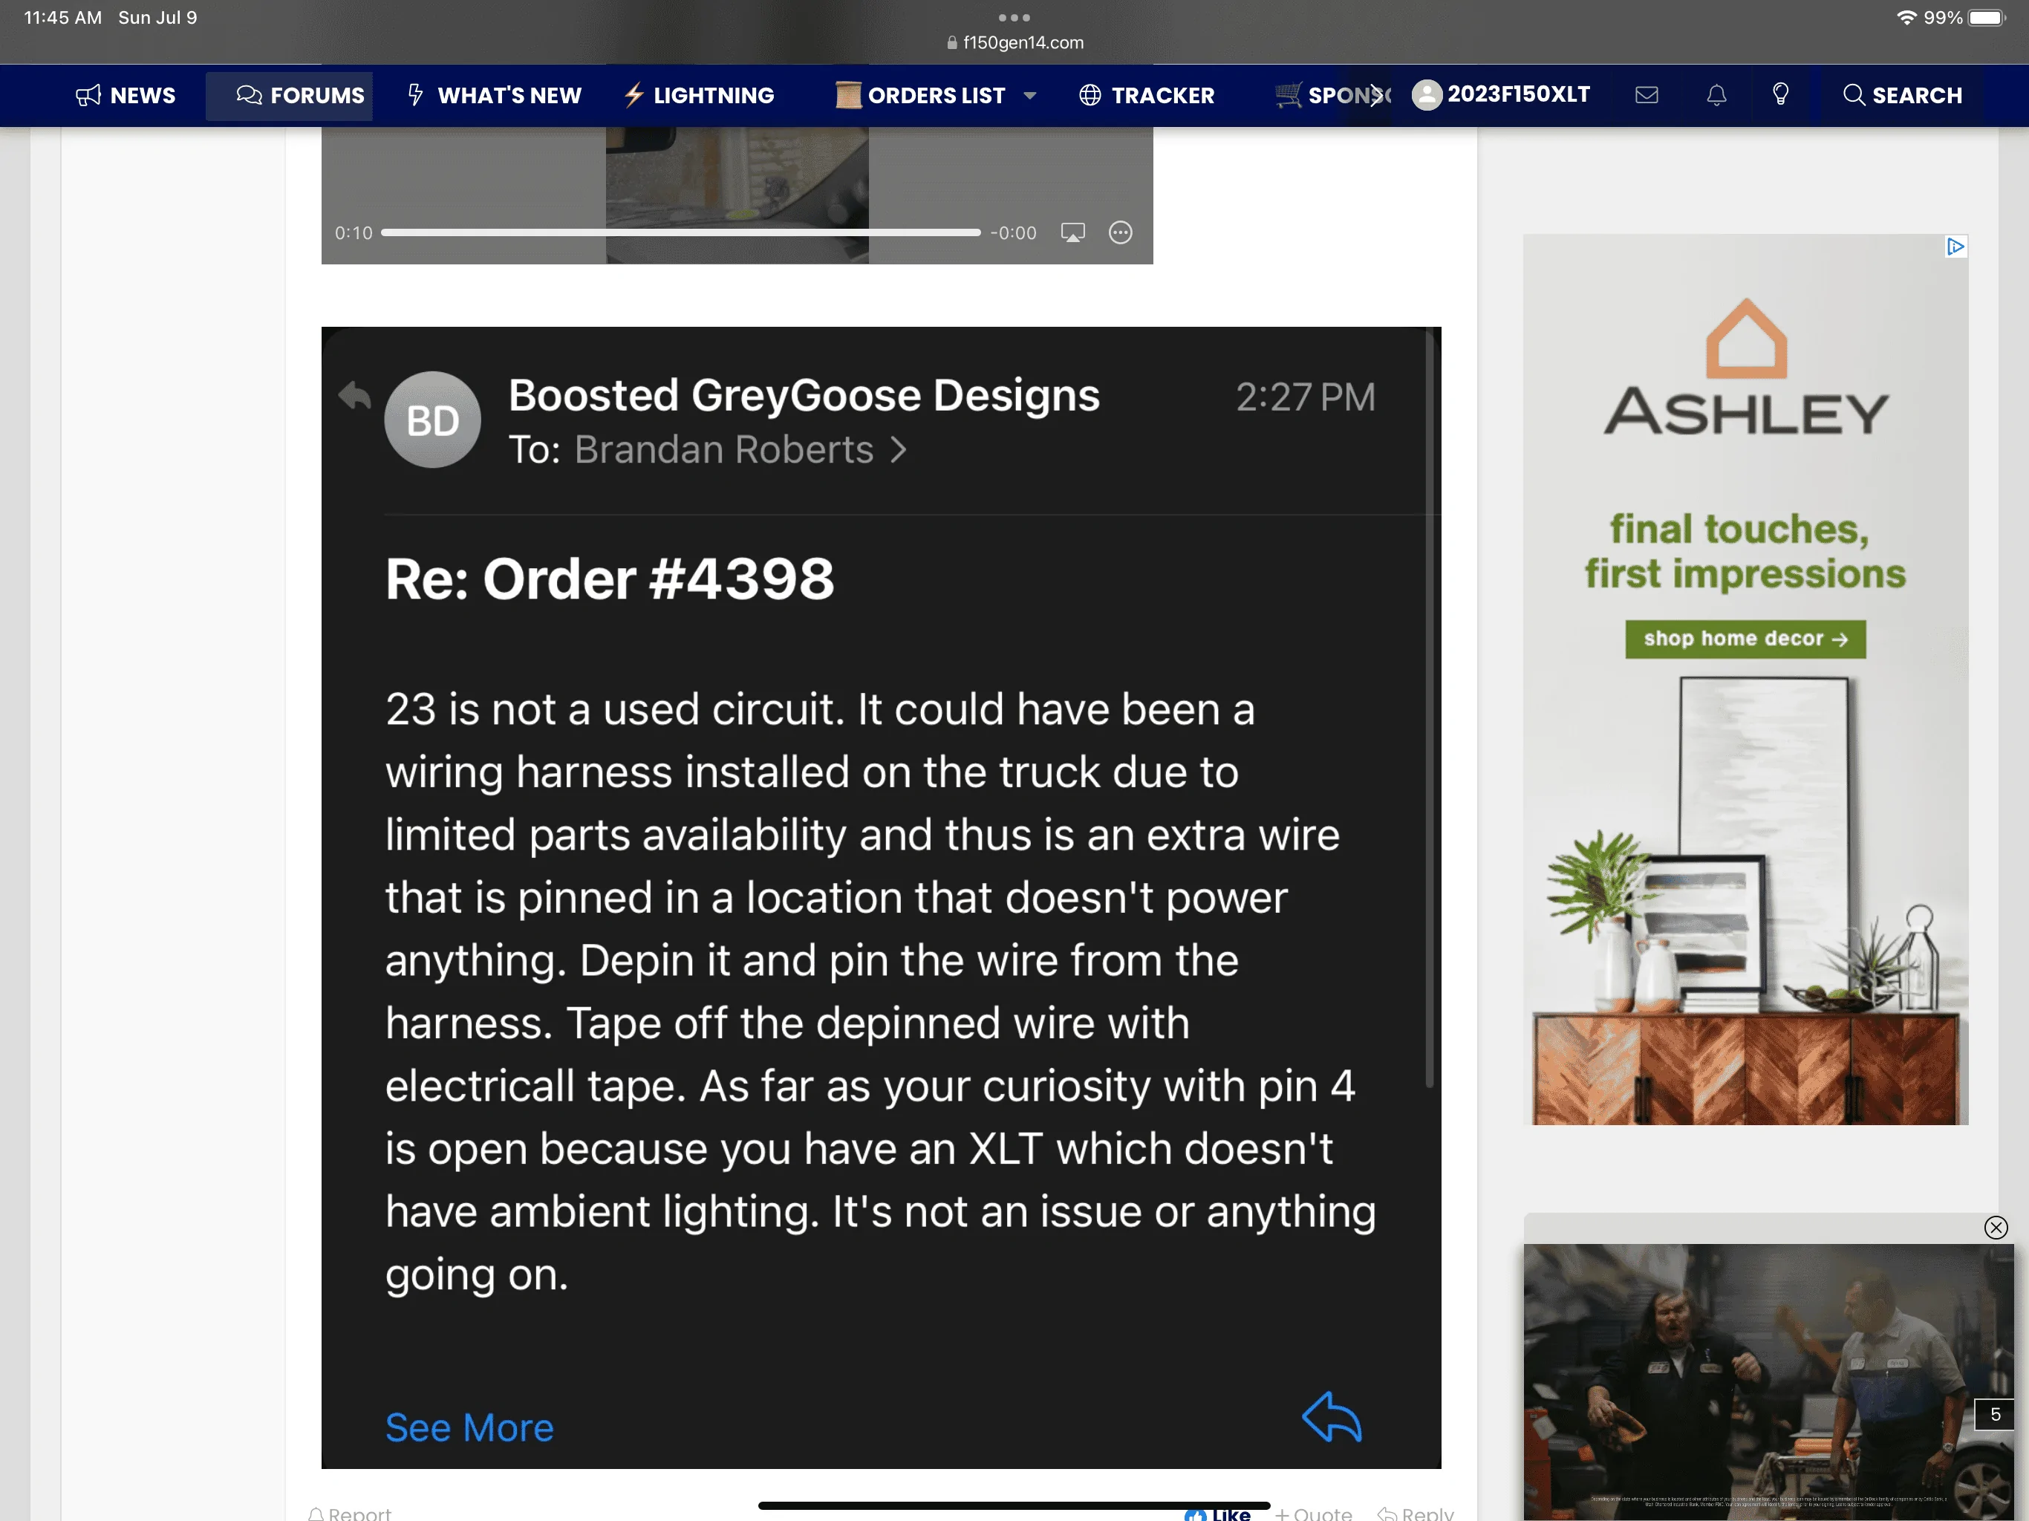Open Safari multitasking three-dots menu
This screenshot has width=2029, height=1521.
tap(1014, 17)
